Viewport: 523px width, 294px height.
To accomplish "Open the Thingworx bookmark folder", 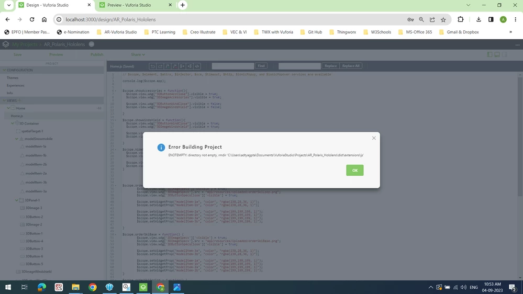I will tap(343, 32).
